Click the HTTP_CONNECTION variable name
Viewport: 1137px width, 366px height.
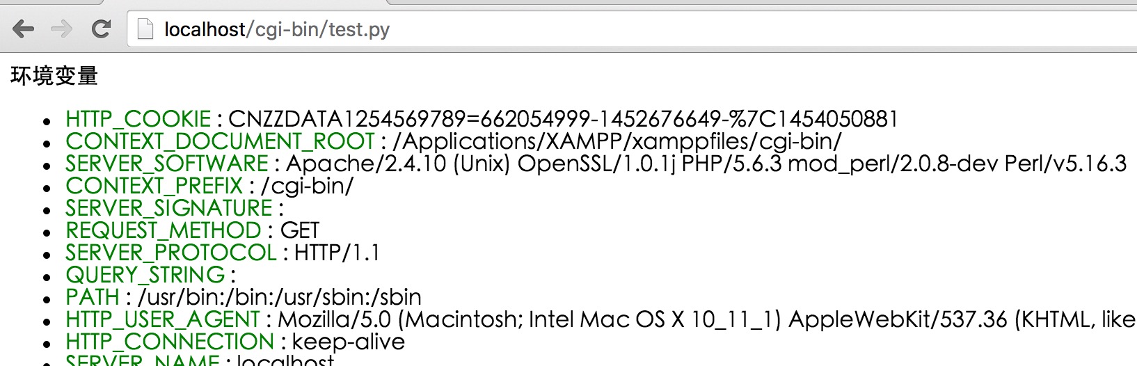click(x=170, y=342)
